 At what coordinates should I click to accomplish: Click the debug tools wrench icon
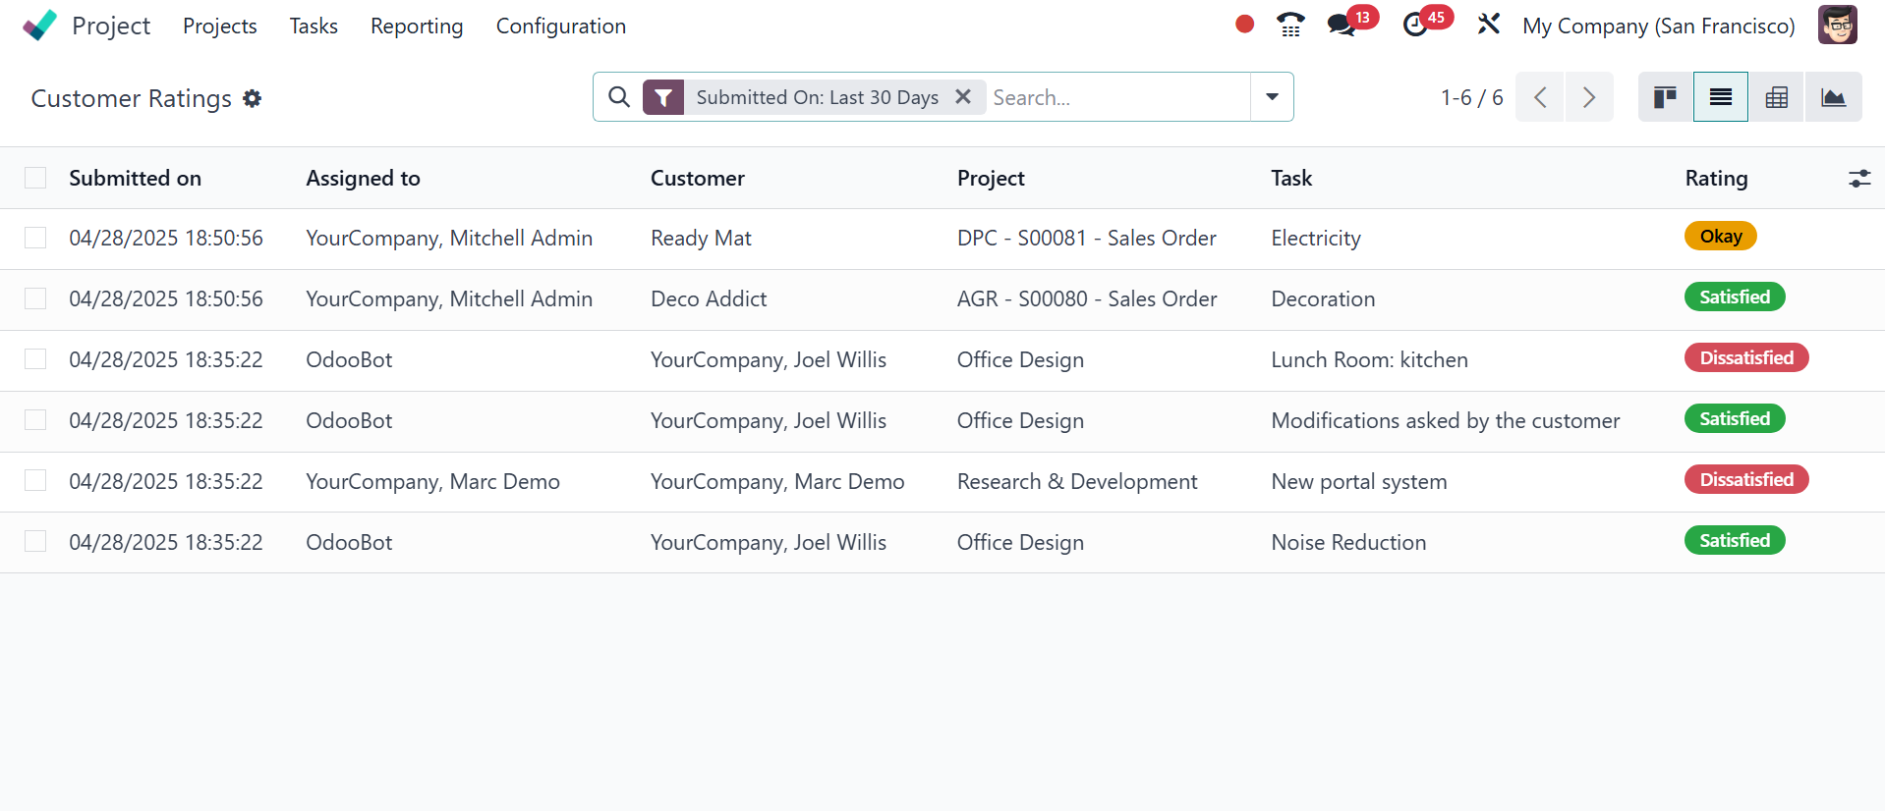pos(1489,25)
